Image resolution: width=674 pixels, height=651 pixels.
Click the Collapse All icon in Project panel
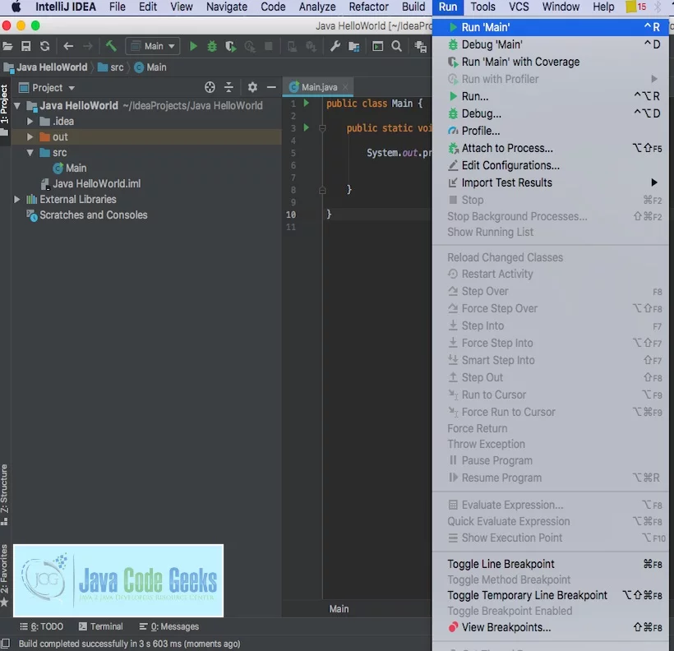[229, 87]
